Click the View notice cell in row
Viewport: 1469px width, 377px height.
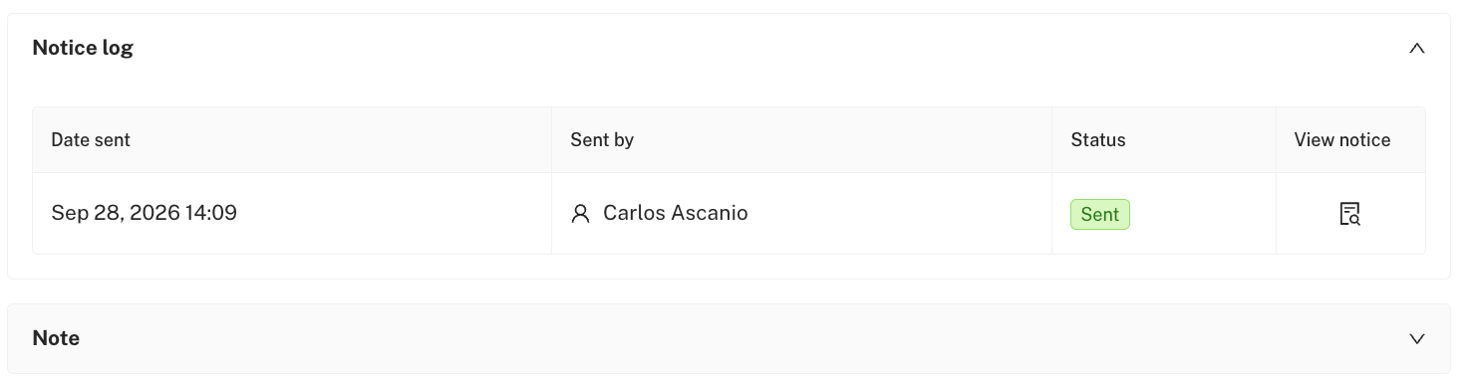point(1350,214)
